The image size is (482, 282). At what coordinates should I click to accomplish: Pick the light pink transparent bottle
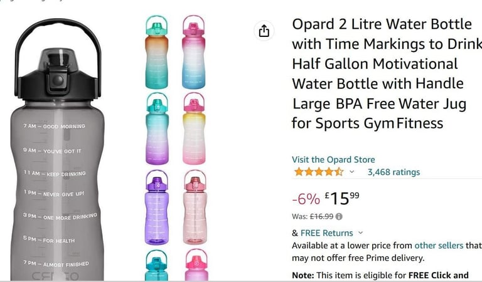pos(195,207)
